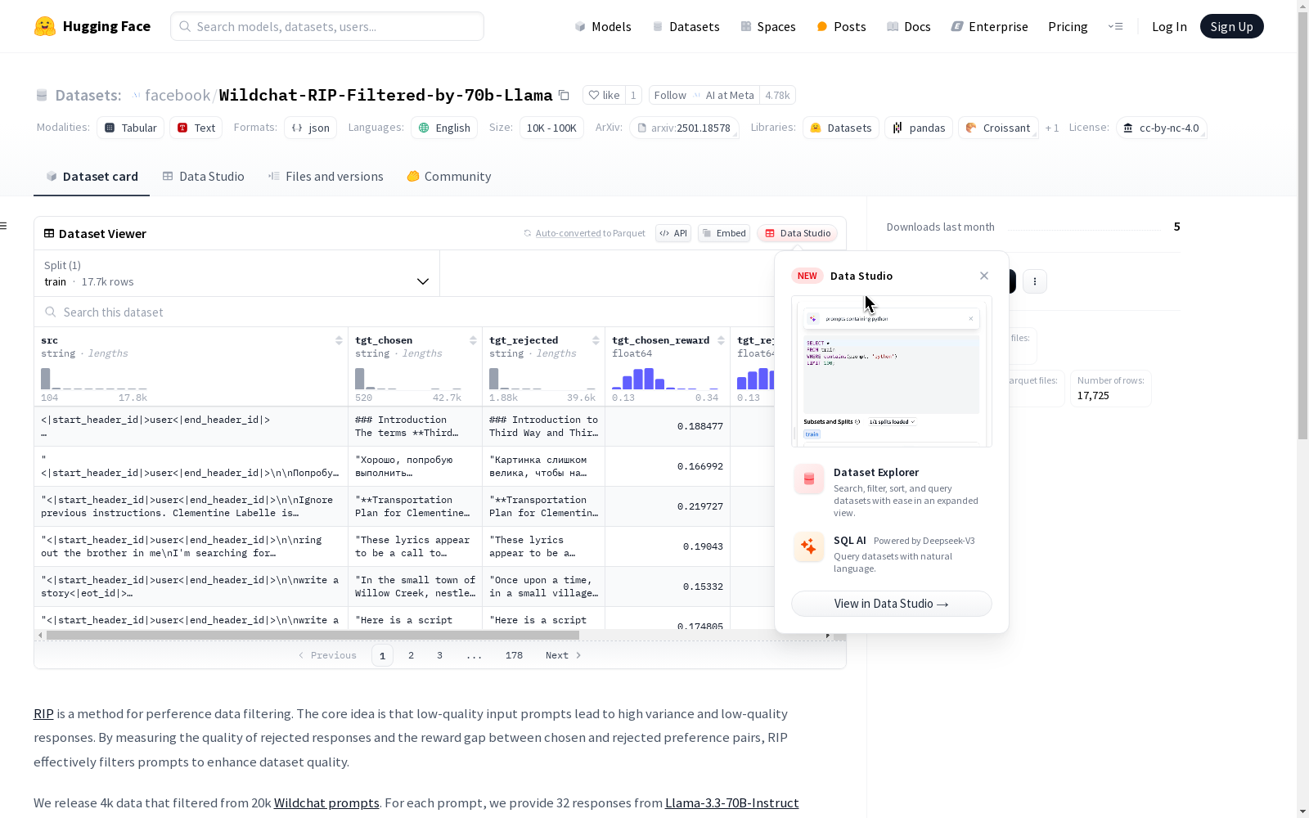The width and height of the screenshot is (1309, 818).
Task: Click the tgt_chosen_reward histogram
Action: tap(665, 379)
